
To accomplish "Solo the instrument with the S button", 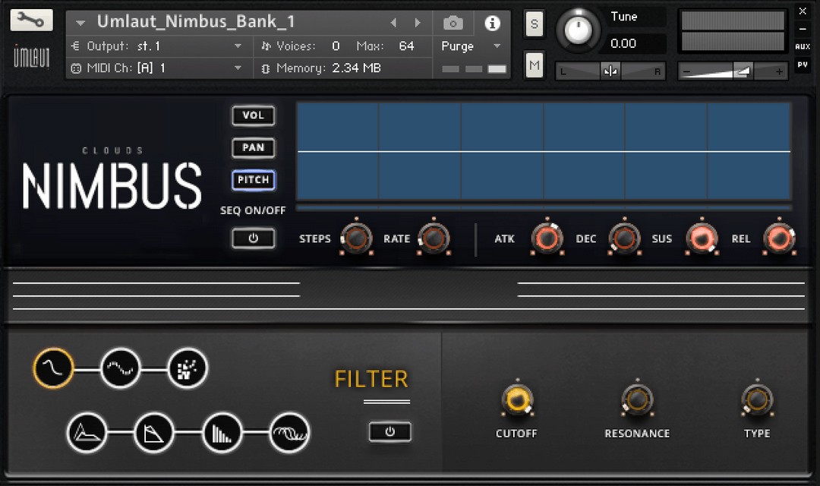I will click(534, 24).
